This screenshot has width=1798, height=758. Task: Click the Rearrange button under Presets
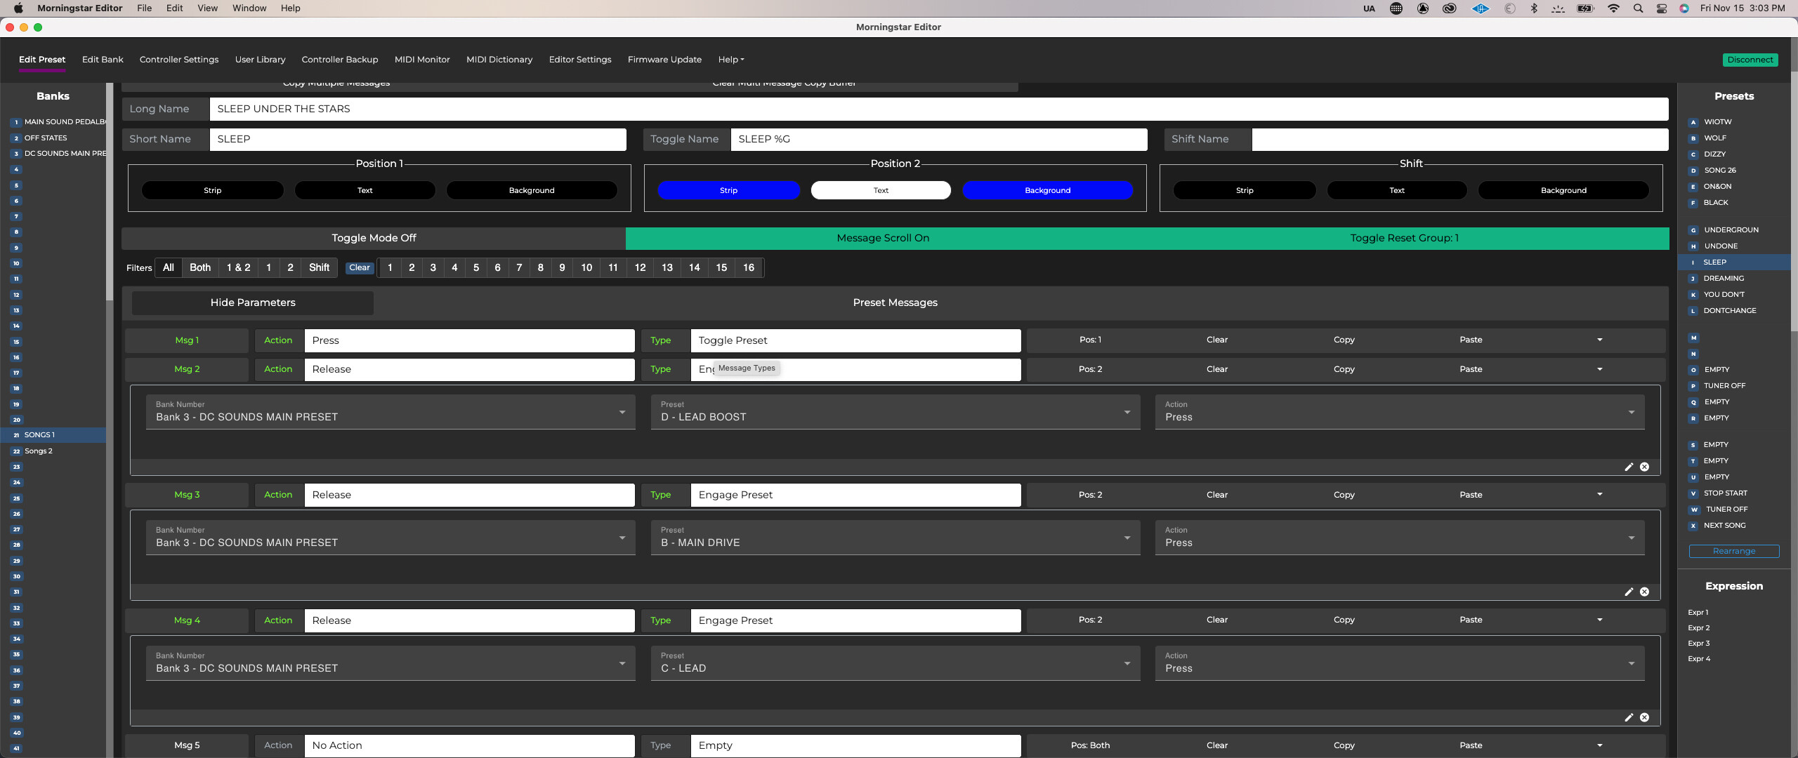[1734, 551]
